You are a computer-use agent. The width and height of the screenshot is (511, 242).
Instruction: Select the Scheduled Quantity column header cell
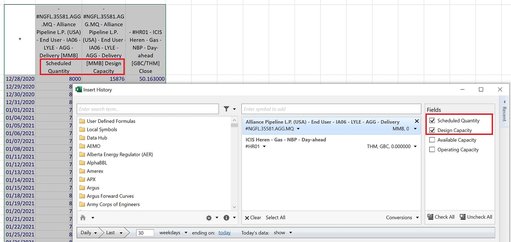(58, 40)
